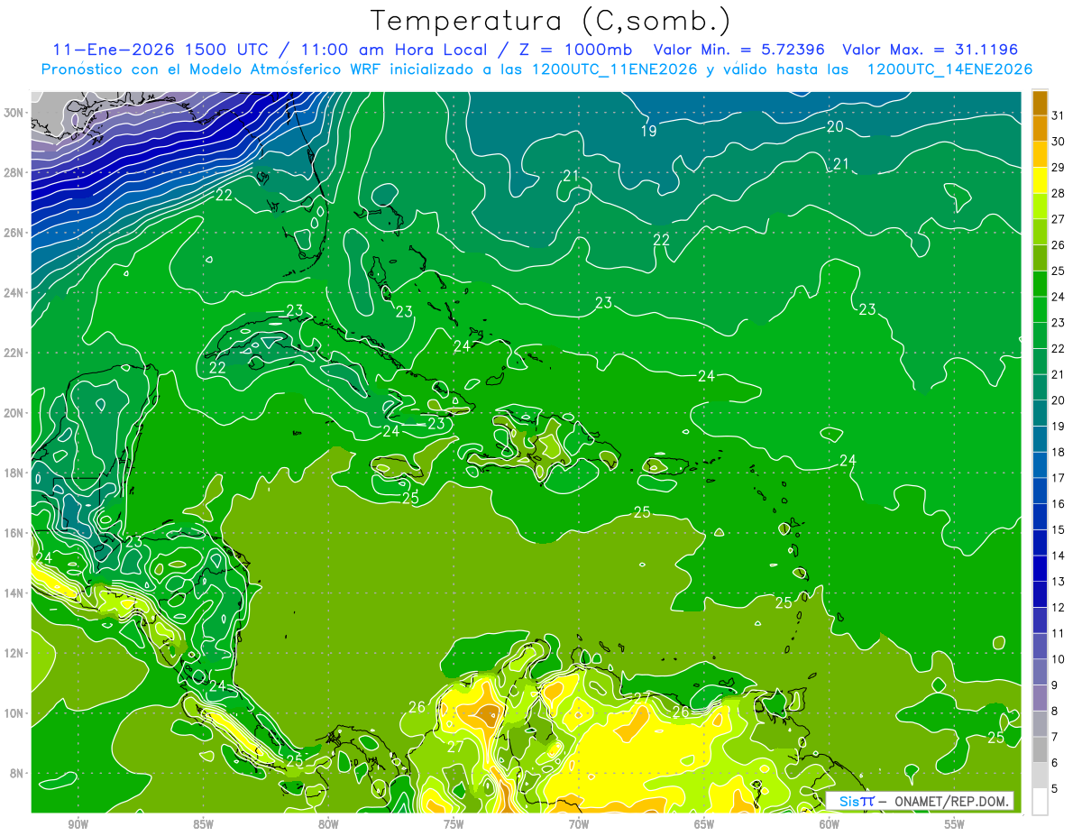Screen dimensions: 1082x836
Task: Pick the yellow swatch between 28 and 29
Action: pyautogui.click(x=1040, y=180)
